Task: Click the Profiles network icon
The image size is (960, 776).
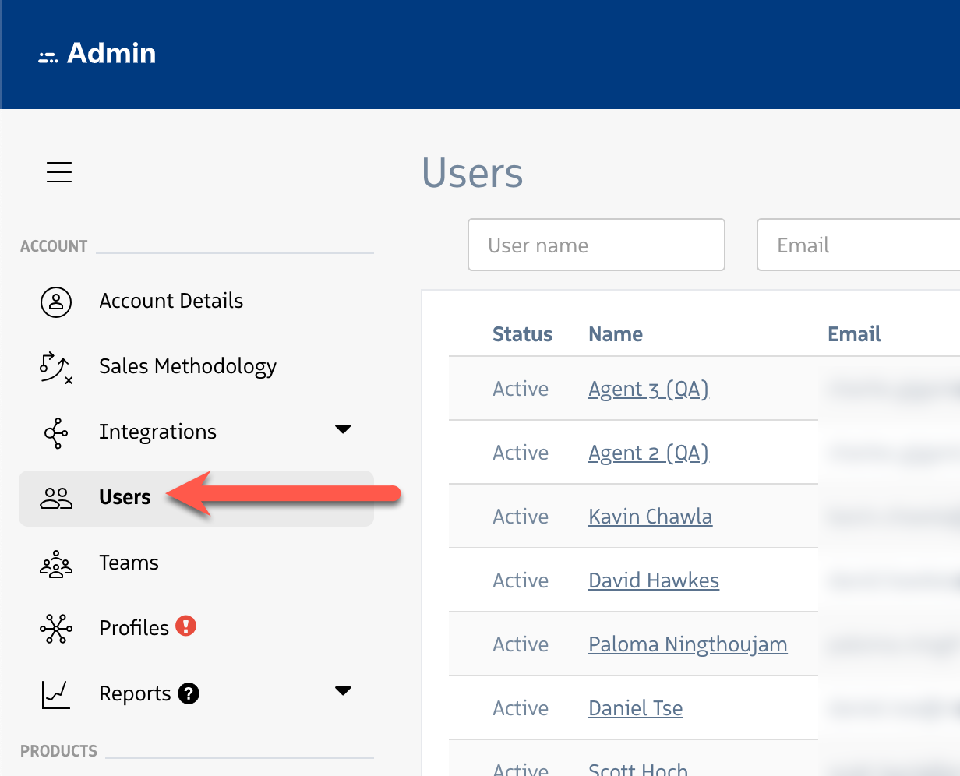Action: click(55, 627)
